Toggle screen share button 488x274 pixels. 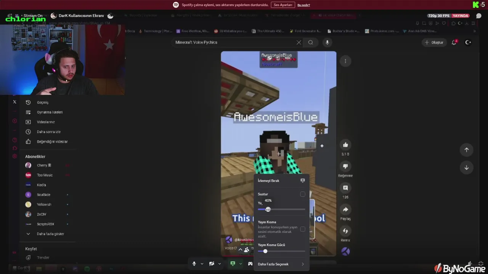[233, 263]
